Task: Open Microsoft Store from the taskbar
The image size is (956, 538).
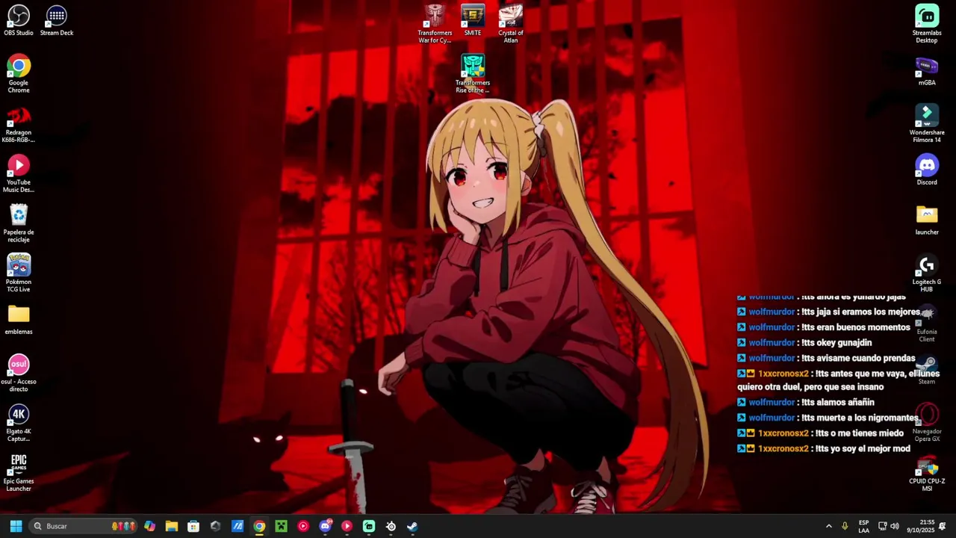Action: click(193, 526)
